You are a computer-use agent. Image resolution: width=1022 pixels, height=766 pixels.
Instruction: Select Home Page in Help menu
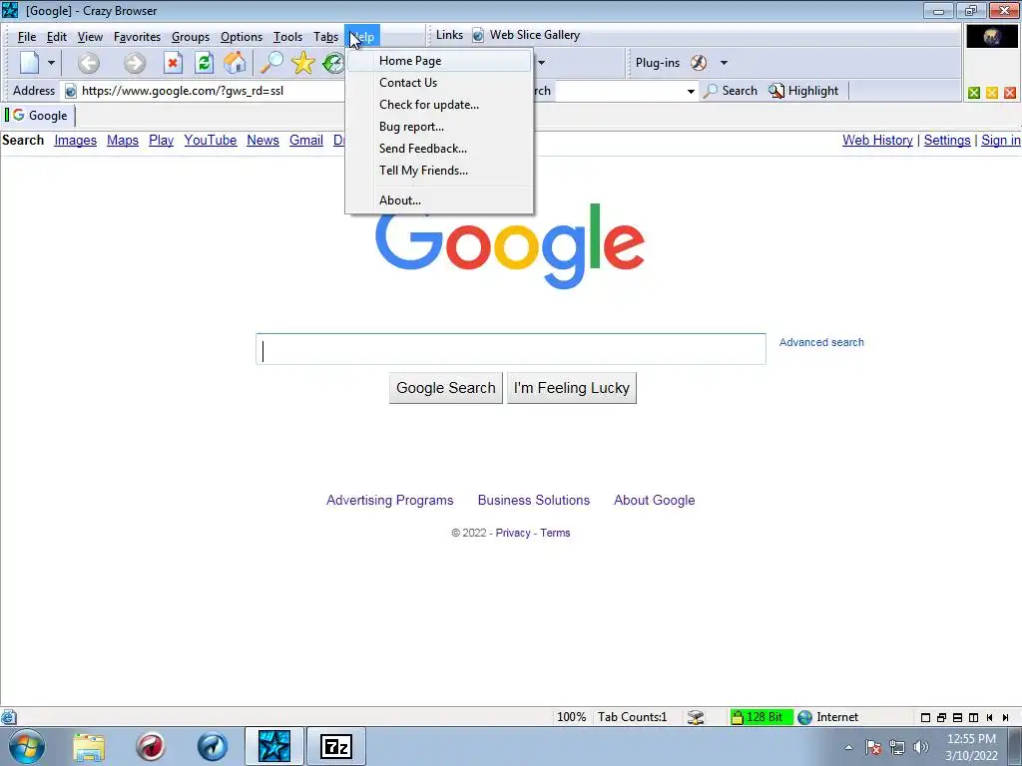coord(439,61)
